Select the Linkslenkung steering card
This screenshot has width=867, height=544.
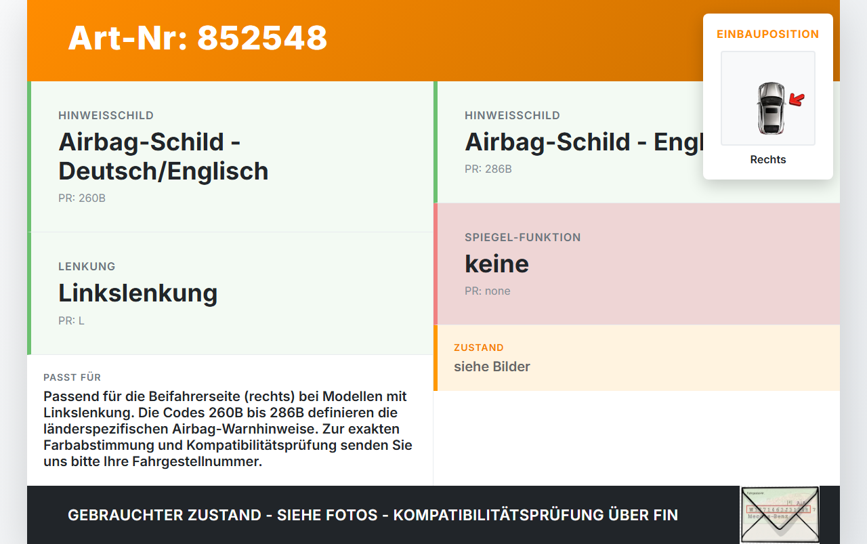click(x=230, y=293)
